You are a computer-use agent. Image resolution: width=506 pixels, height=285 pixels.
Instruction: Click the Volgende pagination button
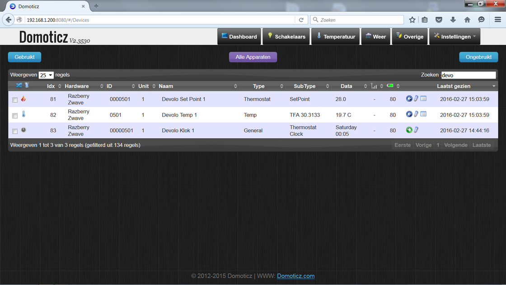[x=456, y=145]
